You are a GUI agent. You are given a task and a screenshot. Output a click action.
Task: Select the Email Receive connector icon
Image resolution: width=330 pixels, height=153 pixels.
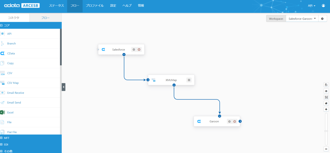tap(2, 93)
